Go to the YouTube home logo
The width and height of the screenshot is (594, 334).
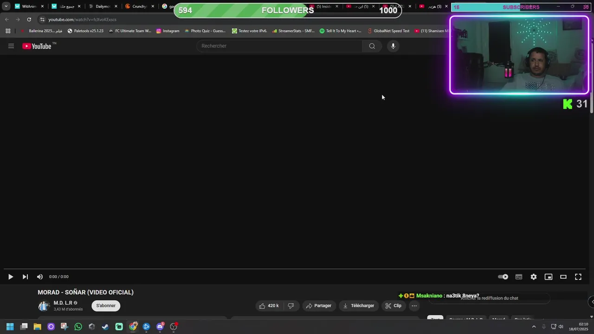pyautogui.click(x=37, y=46)
